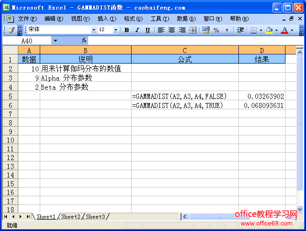
Task: Click Merge and Center icon
Action: [x=193, y=30]
